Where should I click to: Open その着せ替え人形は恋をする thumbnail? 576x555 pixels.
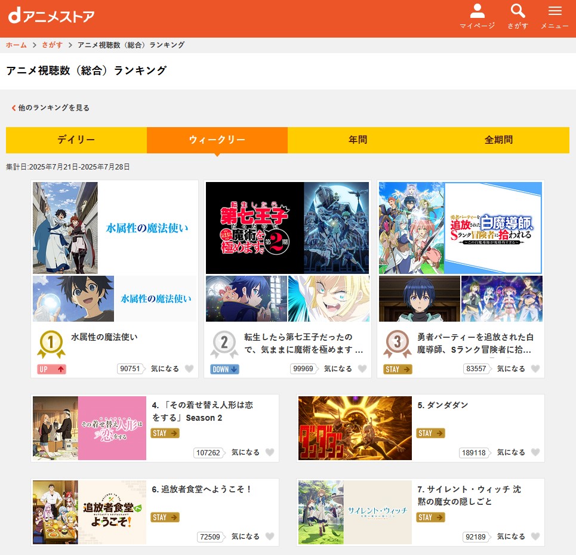pyautogui.click(x=90, y=428)
